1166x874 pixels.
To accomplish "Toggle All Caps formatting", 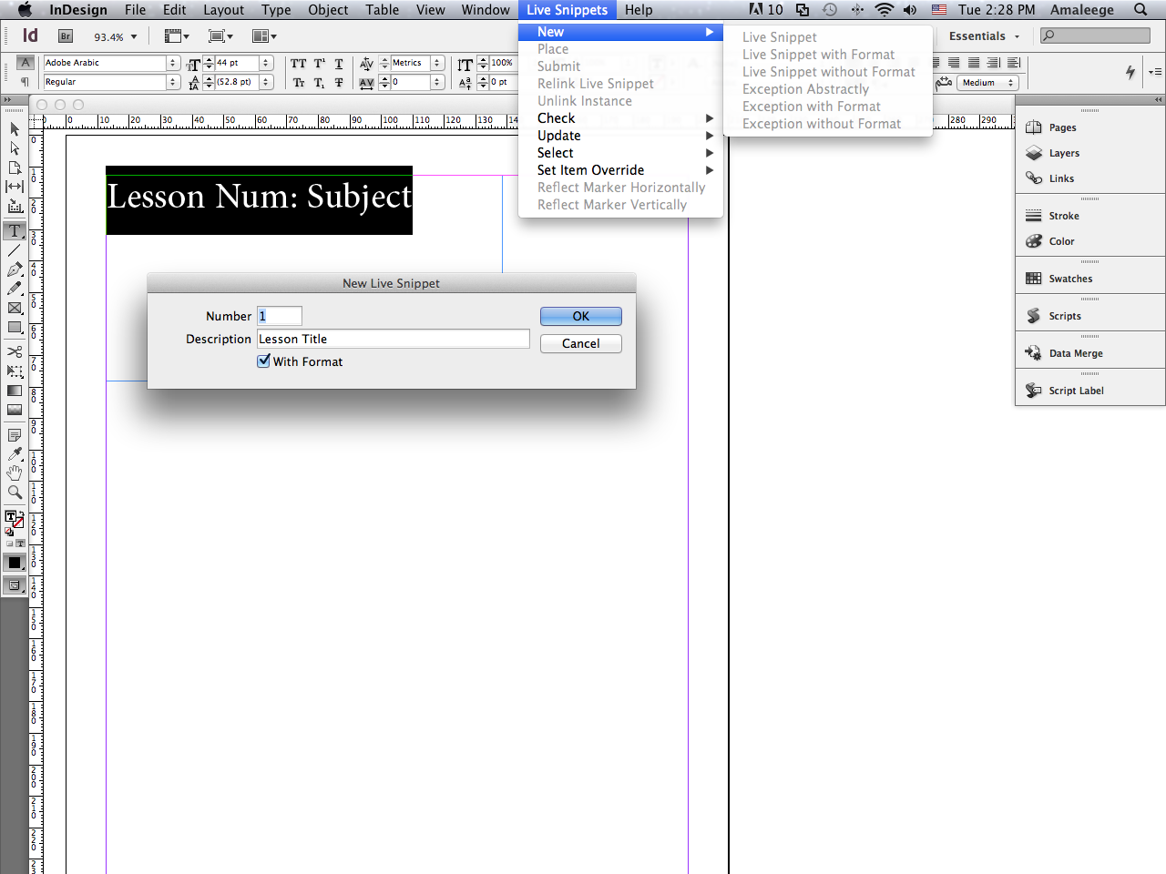I will (x=298, y=64).
